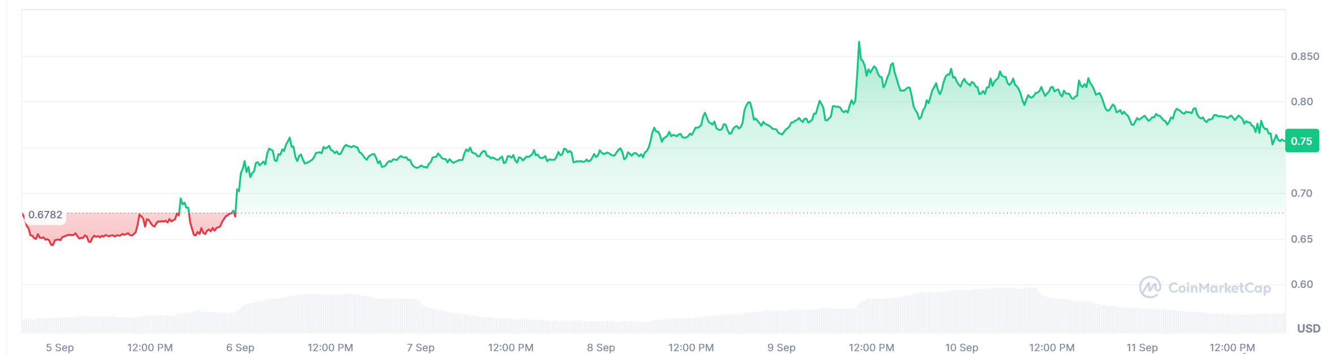Click the green 0.75 current price badge
The width and height of the screenshot is (1339, 354).
1302,141
